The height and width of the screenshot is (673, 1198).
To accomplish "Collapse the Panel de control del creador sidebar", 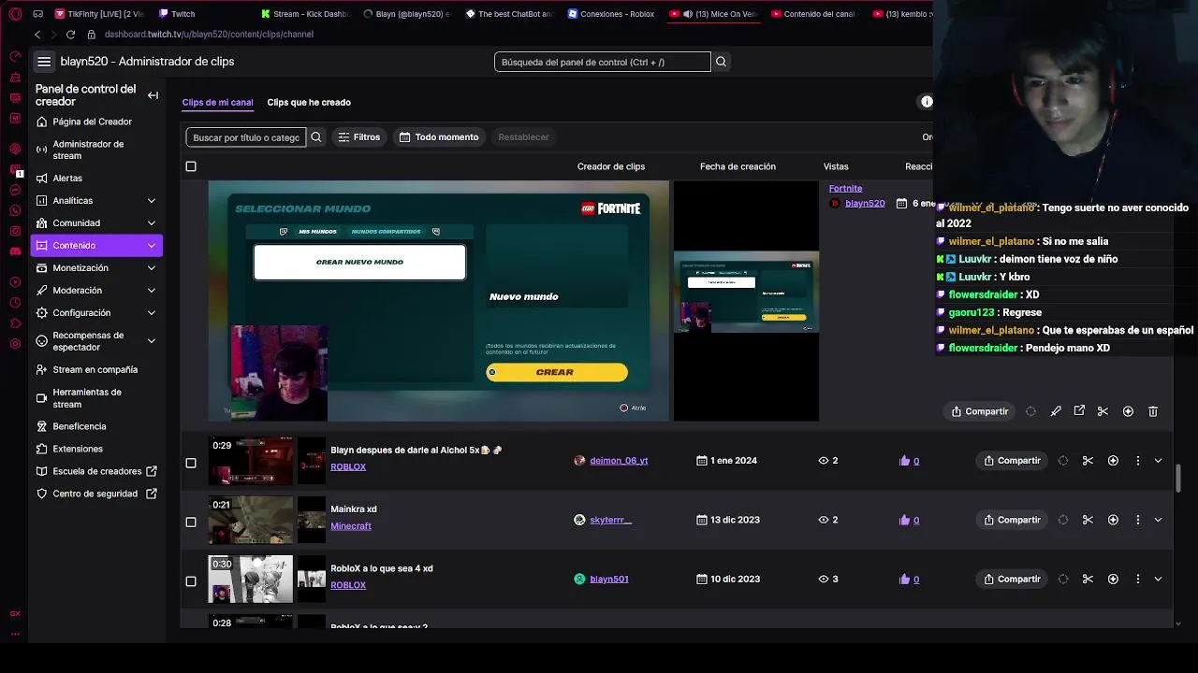I will [153, 95].
